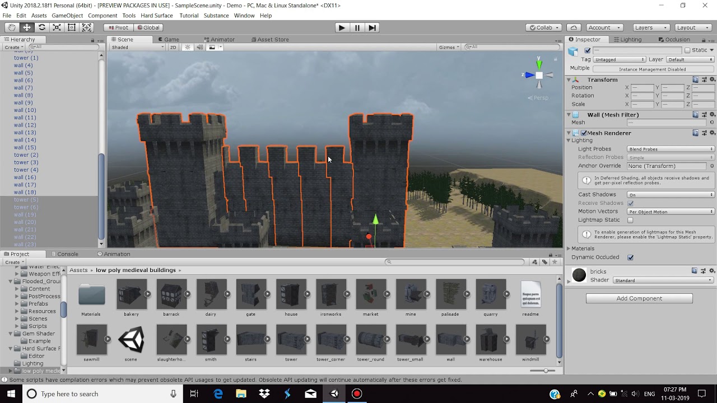The image size is (717, 403).
Task: Select the Rotate tool
Action: click(x=42, y=27)
